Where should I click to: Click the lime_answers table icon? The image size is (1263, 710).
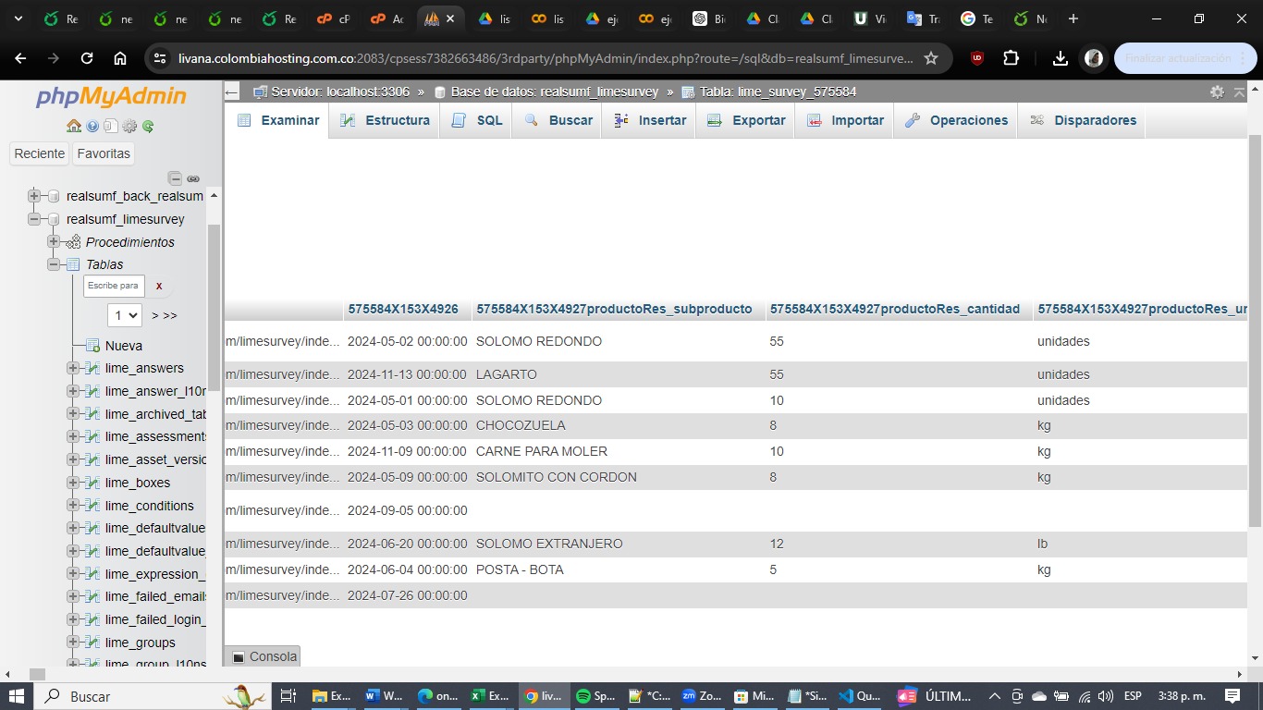pyautogui.click(x=92, y=368)
